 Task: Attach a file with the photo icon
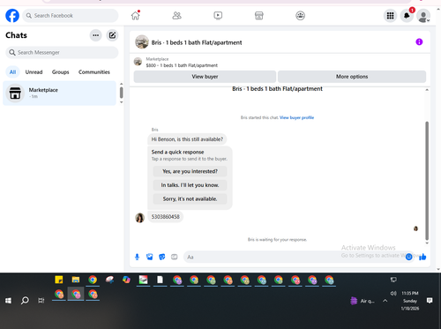(x=150, y=257)
